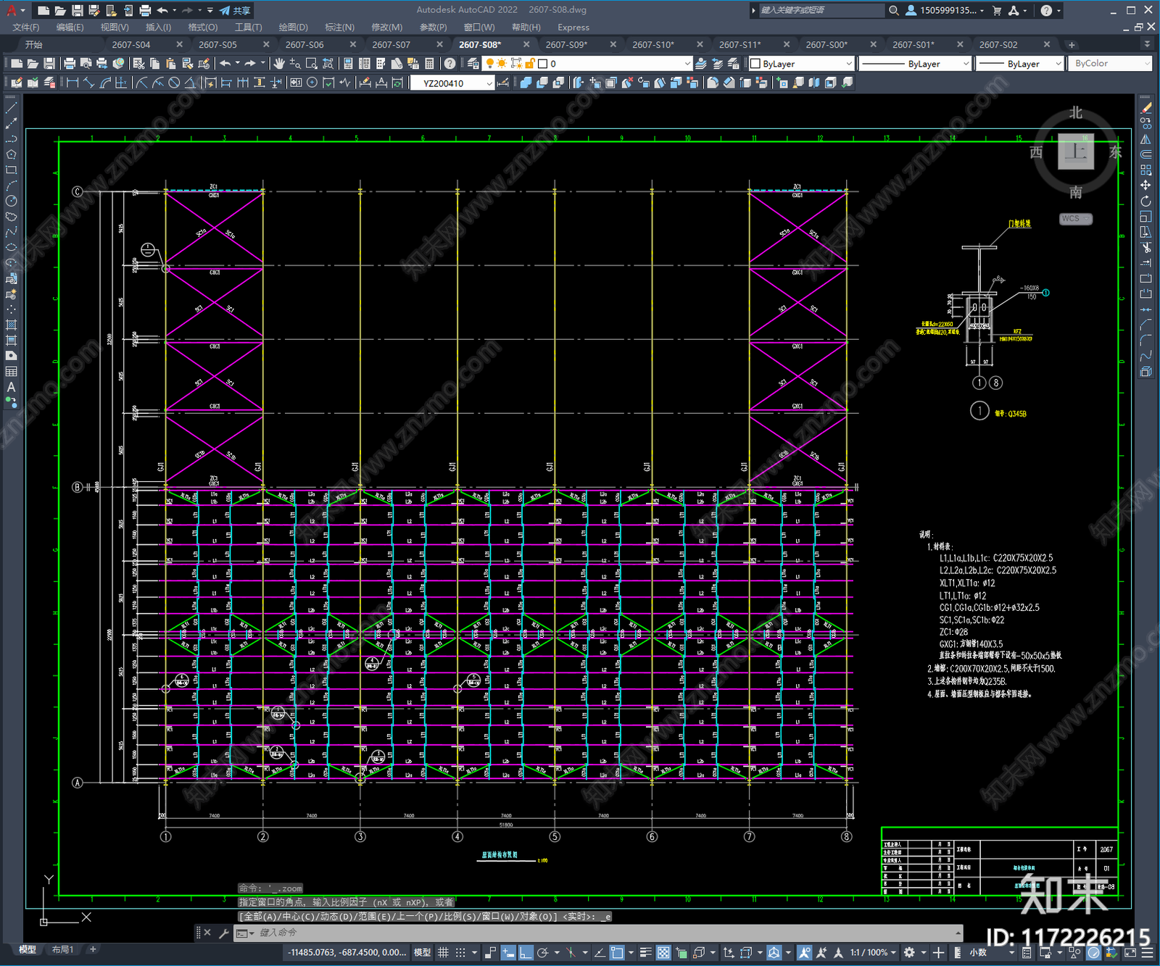Image resolution: width=1160 pixels, height=966 pixels.
Task: Toggle Ortho mode in status bar
Action: 526,952
